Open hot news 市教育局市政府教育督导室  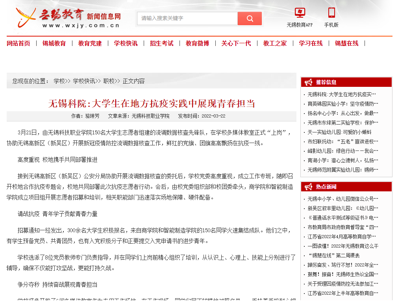[342, 227]
